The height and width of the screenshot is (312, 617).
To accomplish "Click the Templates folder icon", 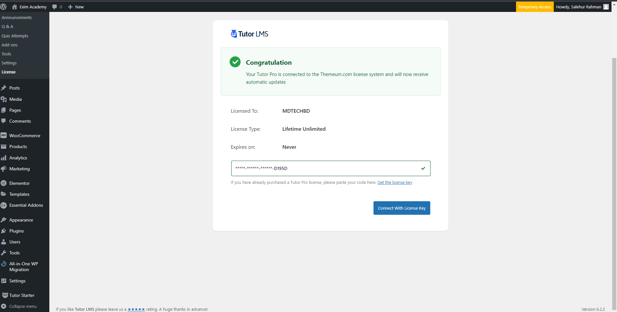I will pyautogui.click(x=4, y=194).
